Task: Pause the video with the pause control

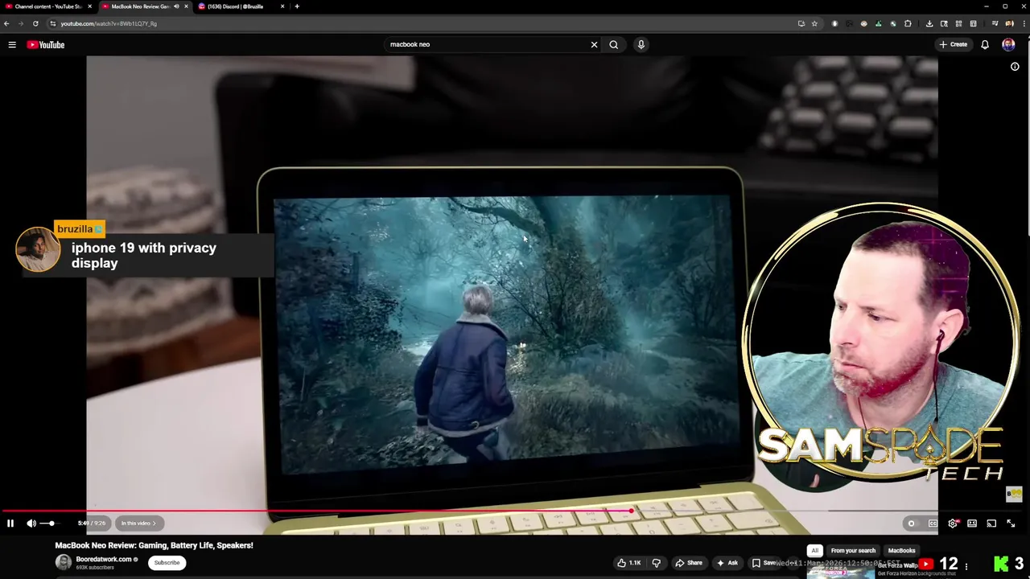Action: click(10, 524)
